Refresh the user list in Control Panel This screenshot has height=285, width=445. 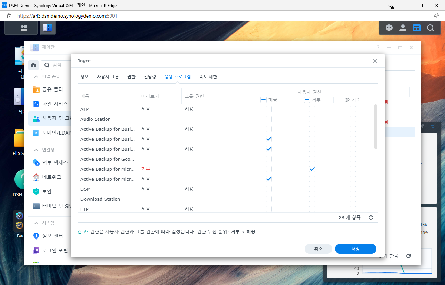coord(408,256)
